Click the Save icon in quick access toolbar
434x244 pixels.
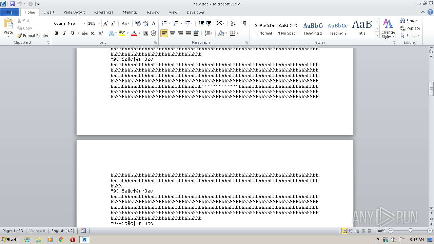12,4
